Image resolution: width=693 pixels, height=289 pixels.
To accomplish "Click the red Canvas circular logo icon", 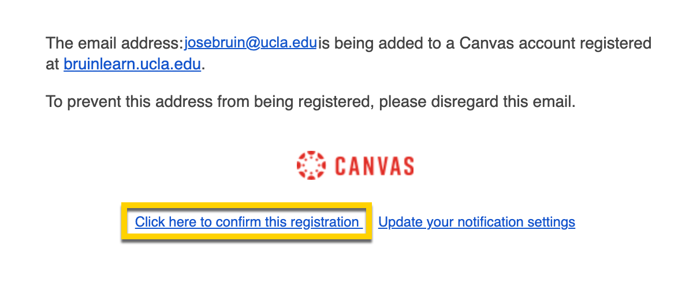I will [x=312, y=165].
